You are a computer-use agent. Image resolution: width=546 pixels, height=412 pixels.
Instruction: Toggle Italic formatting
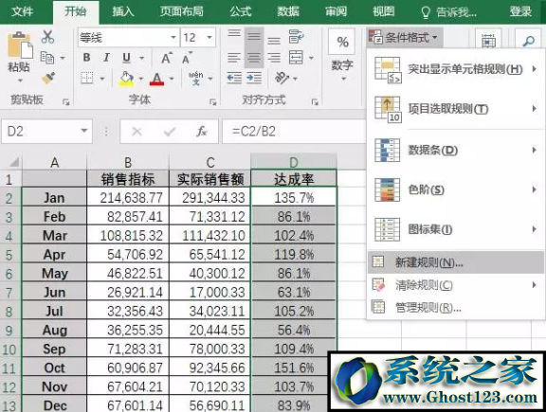click(106, 58)
